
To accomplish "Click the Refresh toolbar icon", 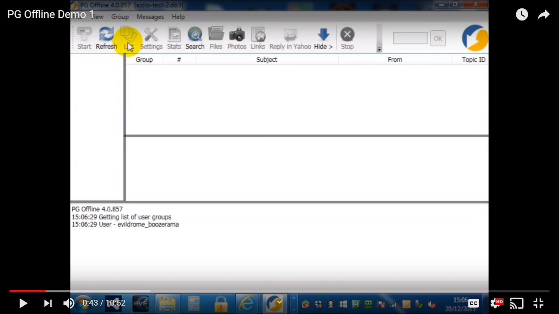I will click(x=106, y=38).
